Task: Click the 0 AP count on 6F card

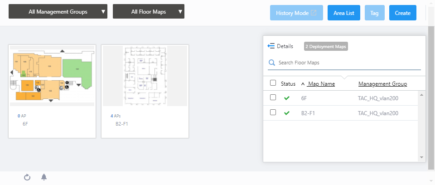Action: [22, 116]
